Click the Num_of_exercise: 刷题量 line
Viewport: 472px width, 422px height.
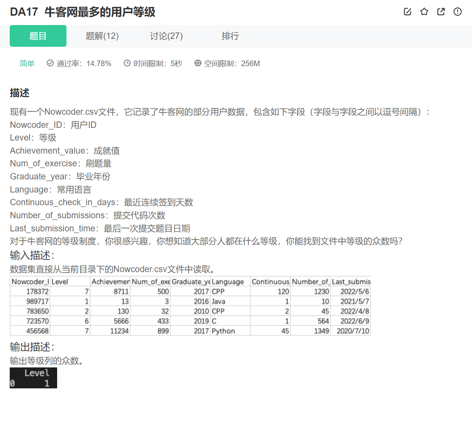click(60, 163)
